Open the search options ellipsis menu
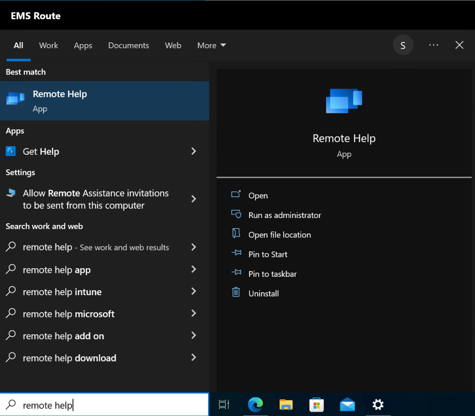Image resolution: width=475 pixels, height=416 pixels. (433, 45)
